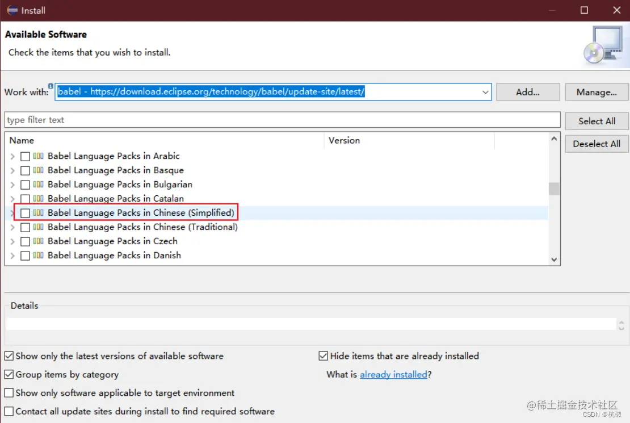
Task: Click the list scroll up arrow
Action: [x=554, y=139]
